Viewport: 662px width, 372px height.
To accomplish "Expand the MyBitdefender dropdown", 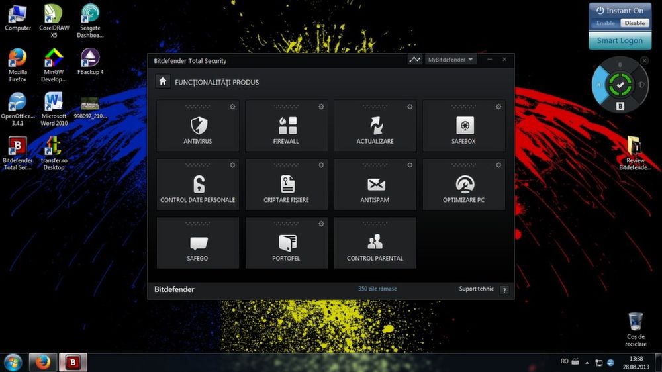I will (451, 60).
